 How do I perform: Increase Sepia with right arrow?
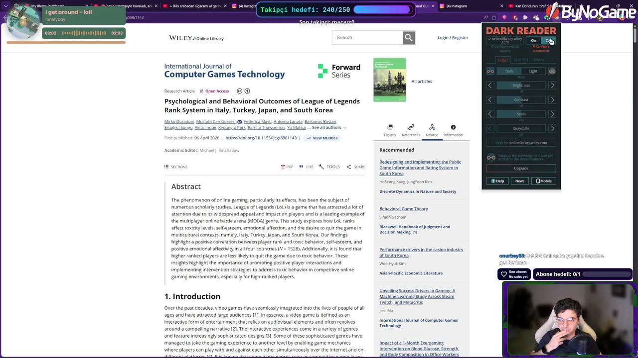552,114
